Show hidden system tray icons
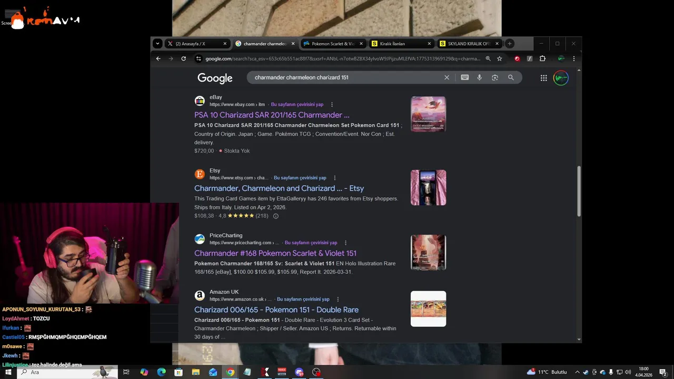The width and height of the screenshot is (674, 379). [x=577, y=372]
